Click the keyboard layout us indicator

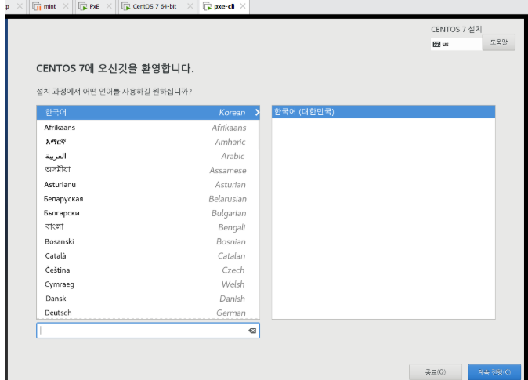pos(456,44)
